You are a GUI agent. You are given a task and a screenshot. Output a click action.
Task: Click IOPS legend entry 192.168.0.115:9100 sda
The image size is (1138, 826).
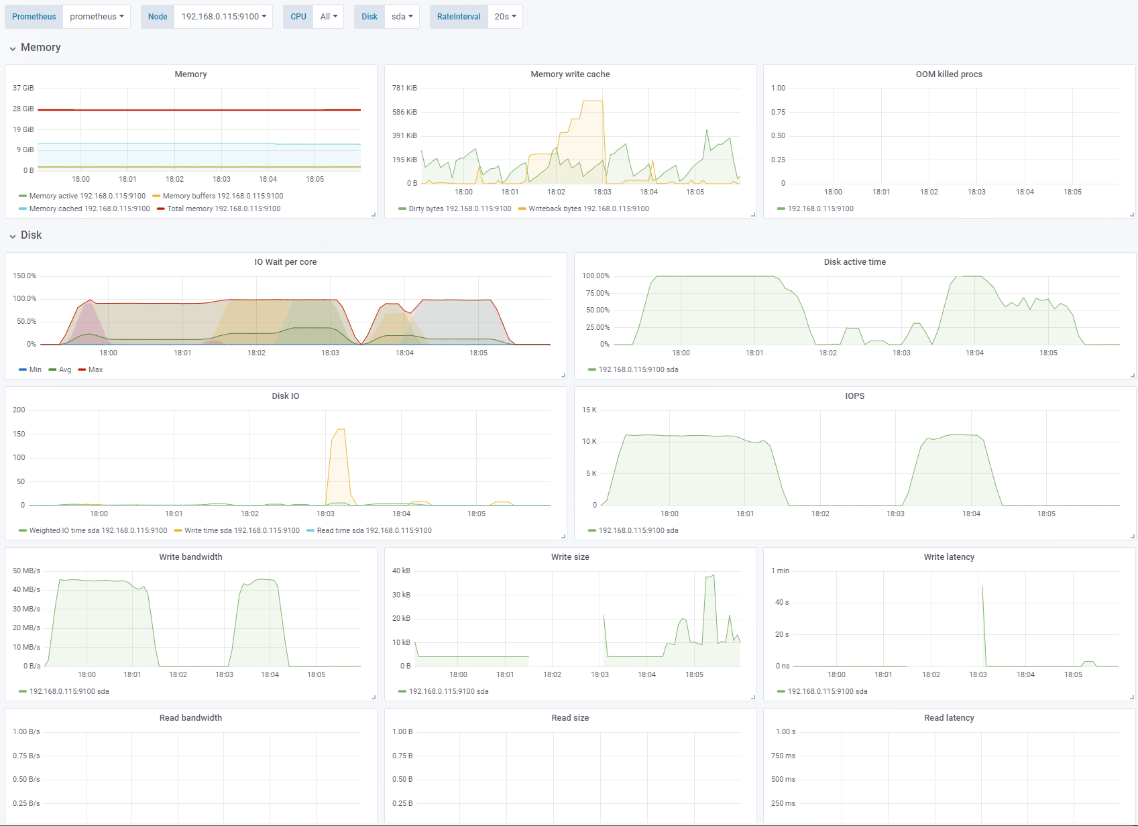click(638, 530)
